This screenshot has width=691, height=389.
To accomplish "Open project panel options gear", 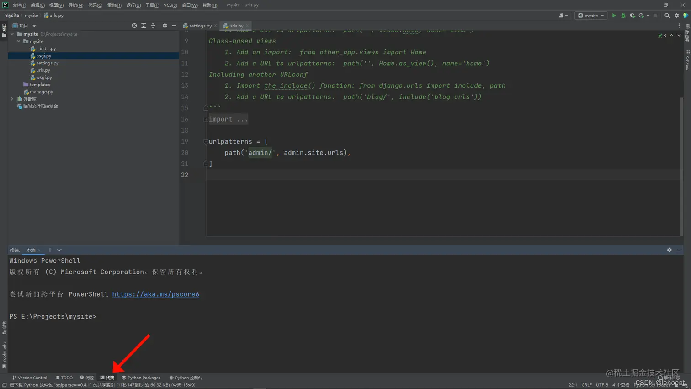I will [165, 26].
